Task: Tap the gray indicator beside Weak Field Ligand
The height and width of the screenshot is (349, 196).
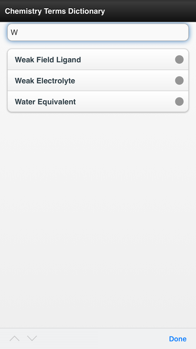Action: point(179,60)
